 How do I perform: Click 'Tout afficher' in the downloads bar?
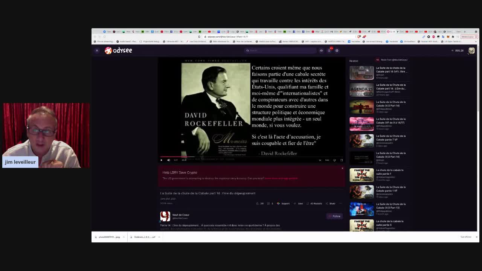466,237
